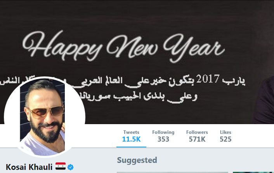The image size is (274, 173).
Task: Click the blue active underline below Tweets
Action: (x=131, y=147)
